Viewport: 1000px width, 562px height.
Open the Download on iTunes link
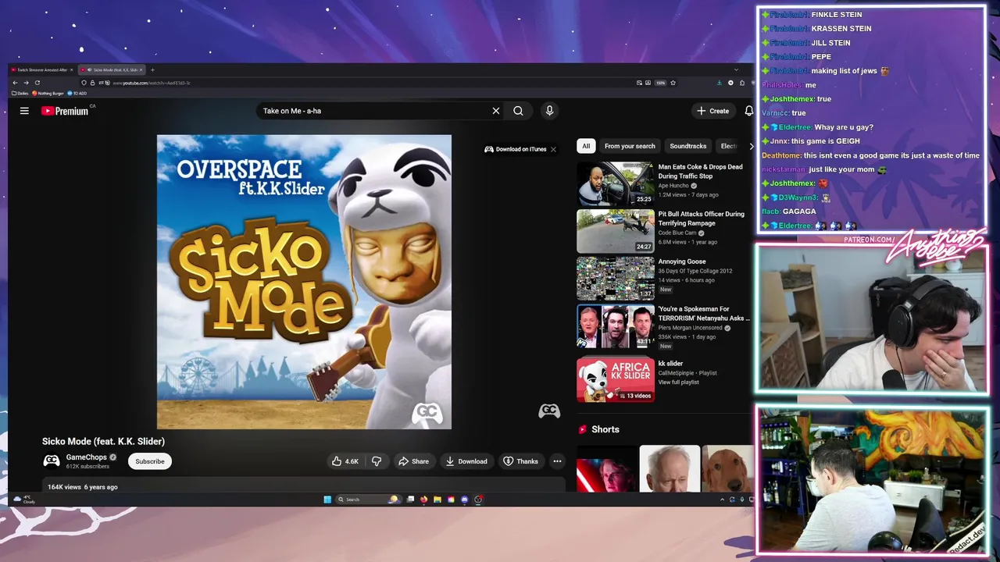point(516,149)
